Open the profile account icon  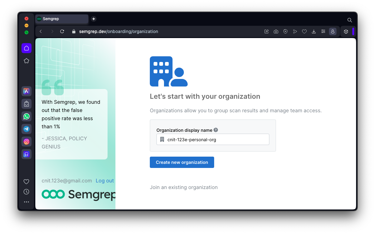[x=333, y=31]
